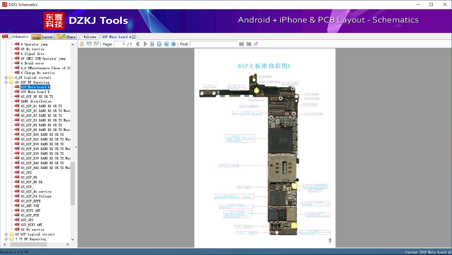This screenshot has width=452, height=255.
Task: Close the 6SP Main board A tab
Action: pos(134,37)
